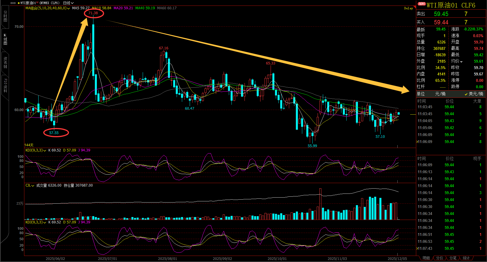487x262 pixels.
Task: Click the red 延时 delay badge
Action: 421,4
